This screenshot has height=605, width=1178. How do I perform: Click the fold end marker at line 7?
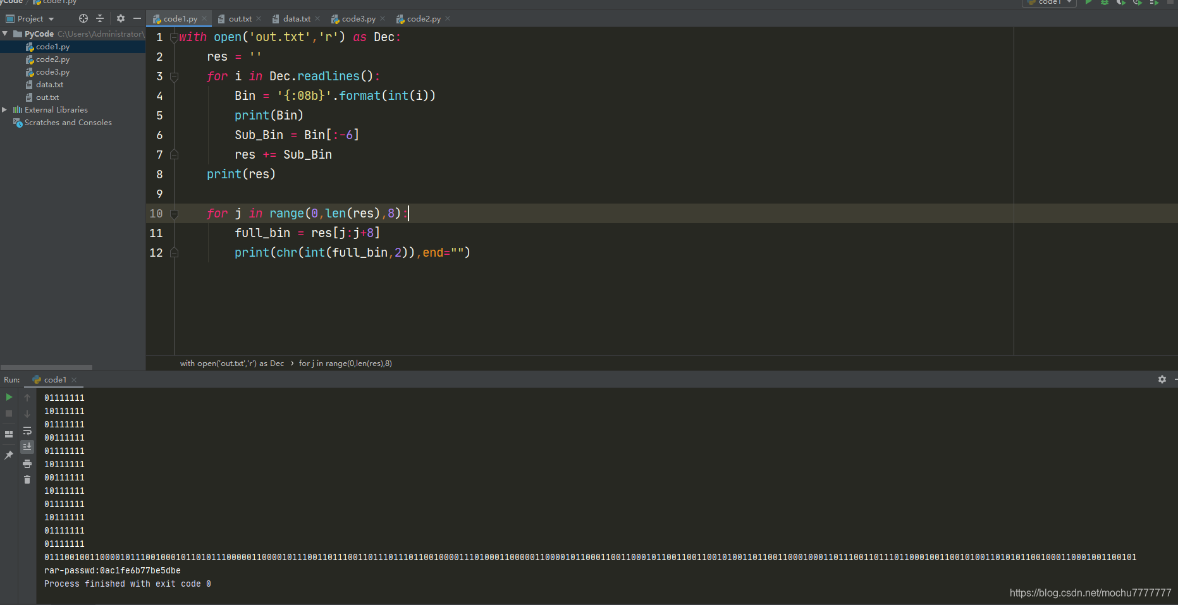click(174, 155)
